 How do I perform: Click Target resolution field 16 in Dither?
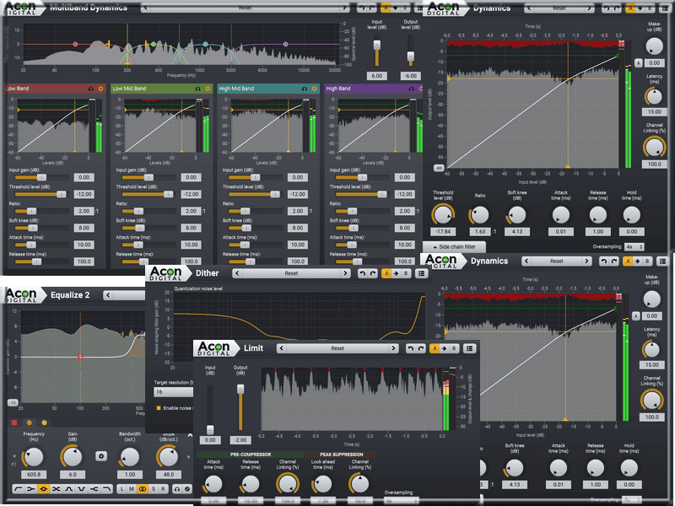click(174, 392)
